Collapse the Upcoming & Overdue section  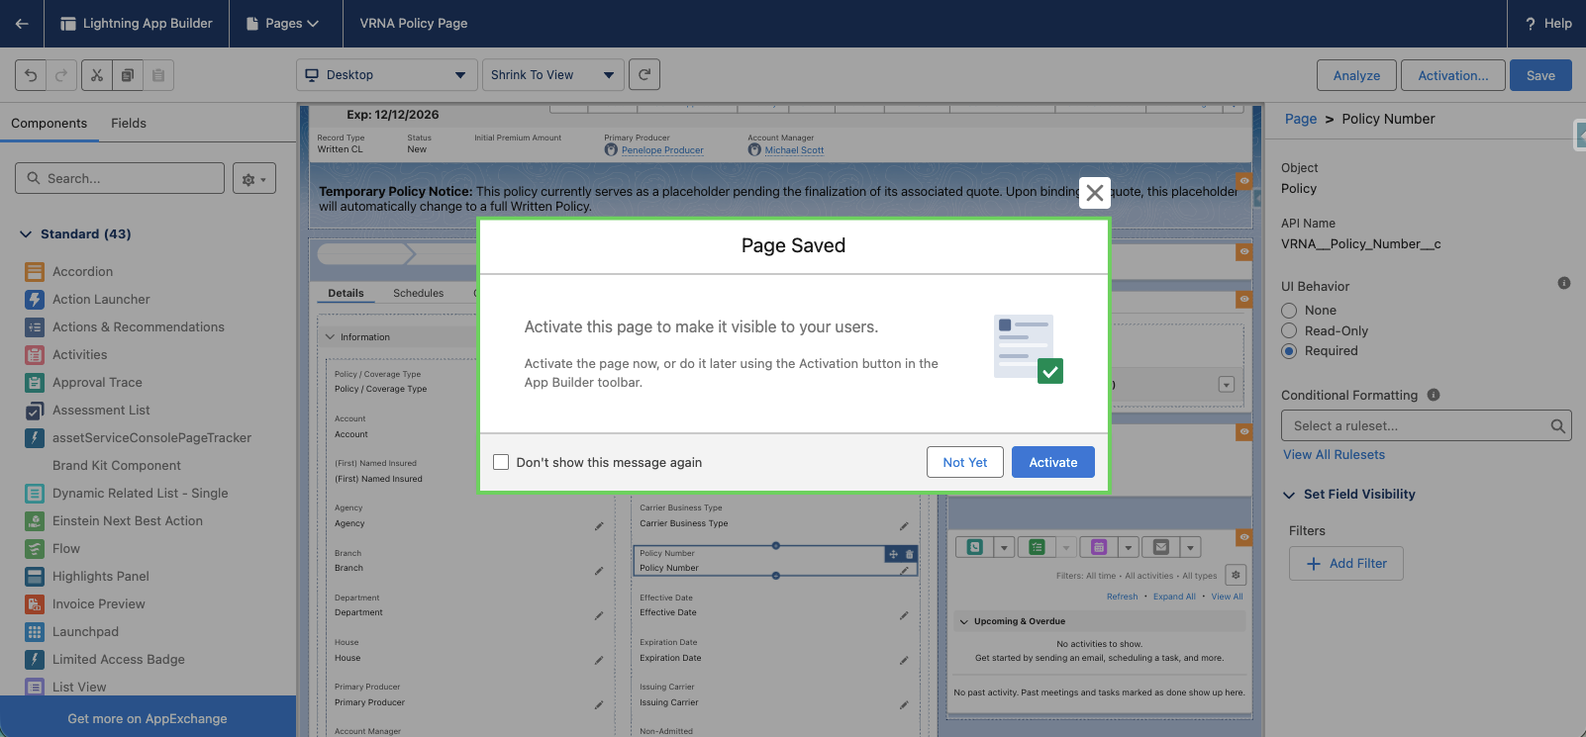pos(964,621)
